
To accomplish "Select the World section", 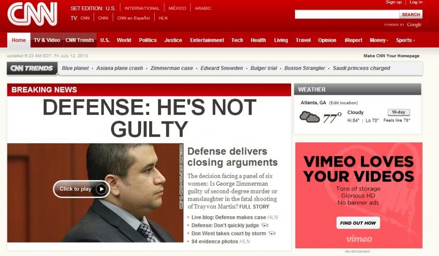I will [124, 40].
